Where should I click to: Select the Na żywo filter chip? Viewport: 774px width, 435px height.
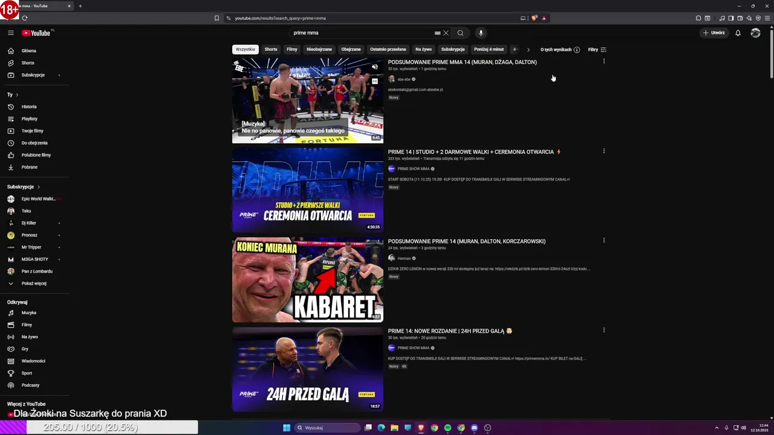[x=423, y=50]
